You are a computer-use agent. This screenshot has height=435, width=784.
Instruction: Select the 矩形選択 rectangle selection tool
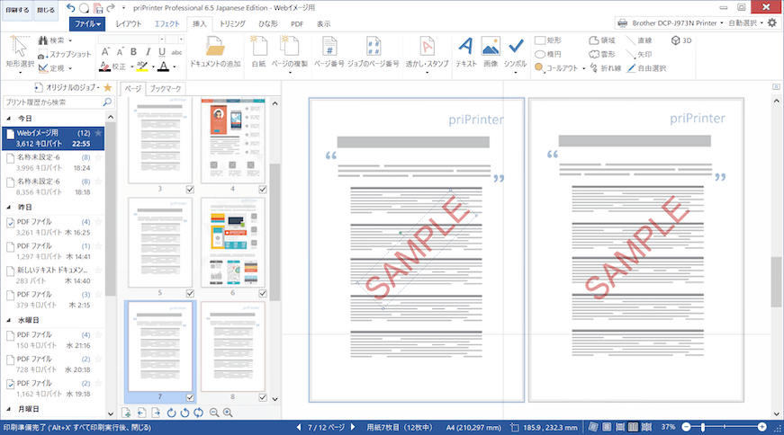click(20, 52)
